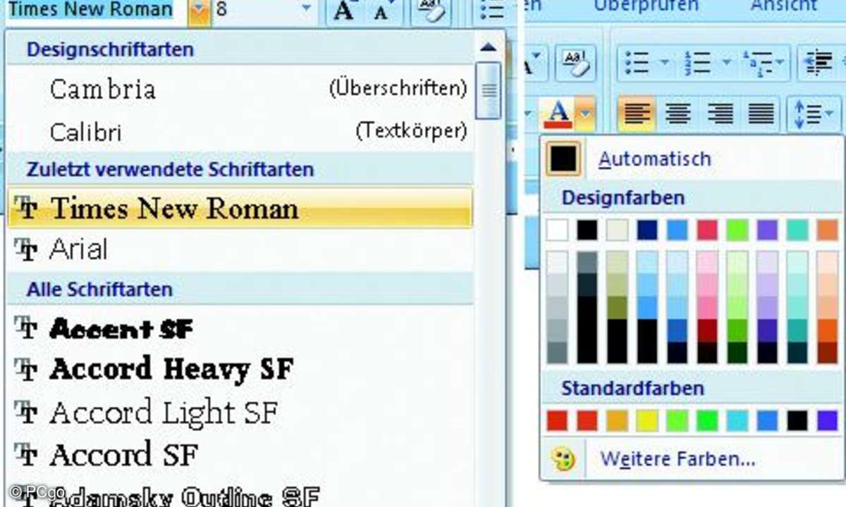Apply a bulleted list
This screenshot has height=507, width=846.
(x=637, y=63)
